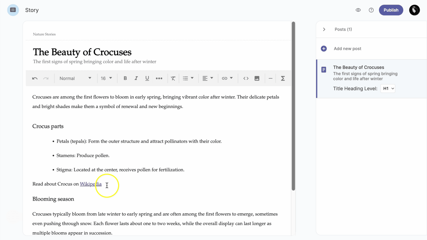
Task: Expand the Posts (1) section
Action: (324, 29)
